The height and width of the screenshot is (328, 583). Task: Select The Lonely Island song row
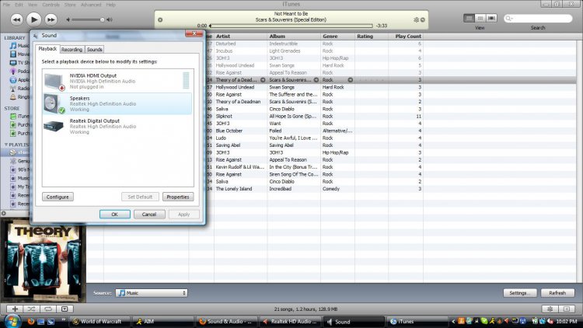(x=314, y=189)
